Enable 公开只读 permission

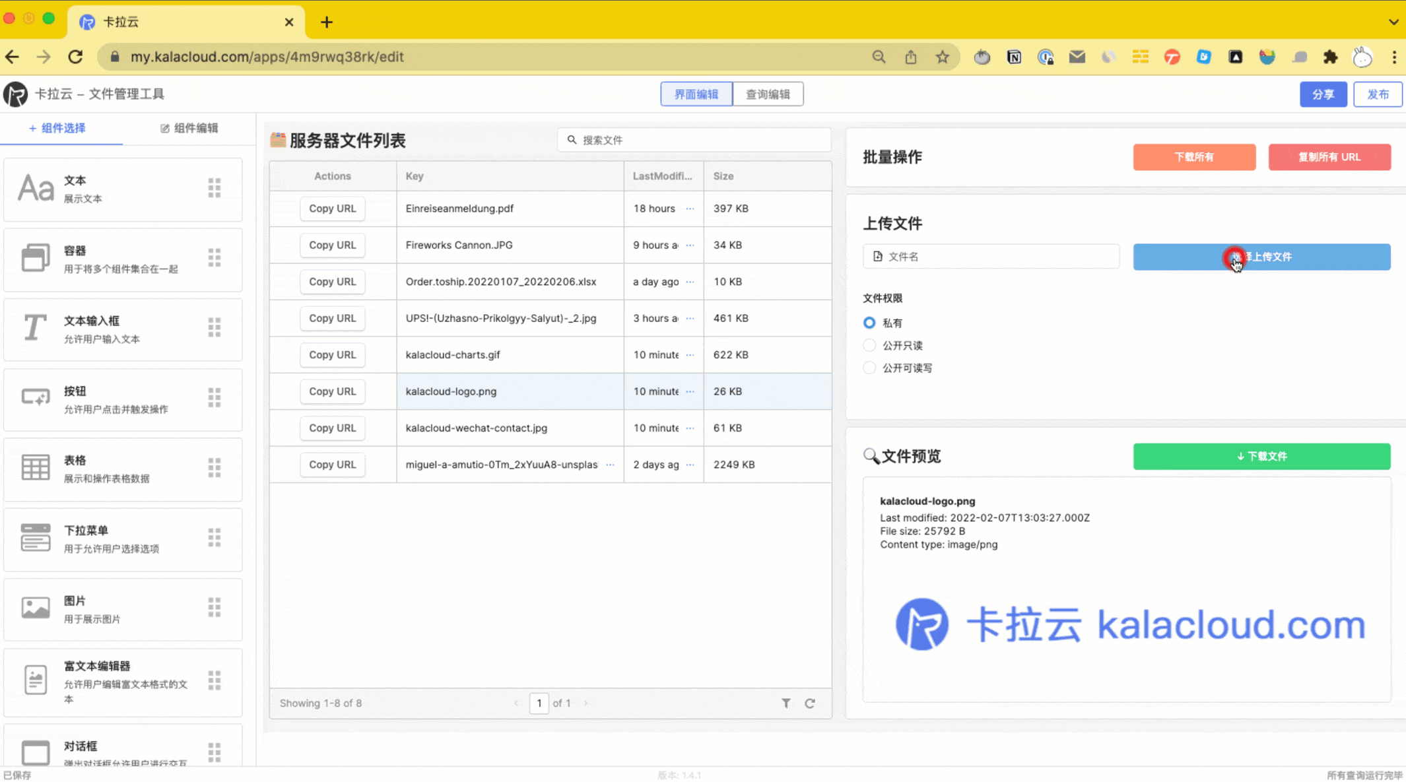click(869, 345)
